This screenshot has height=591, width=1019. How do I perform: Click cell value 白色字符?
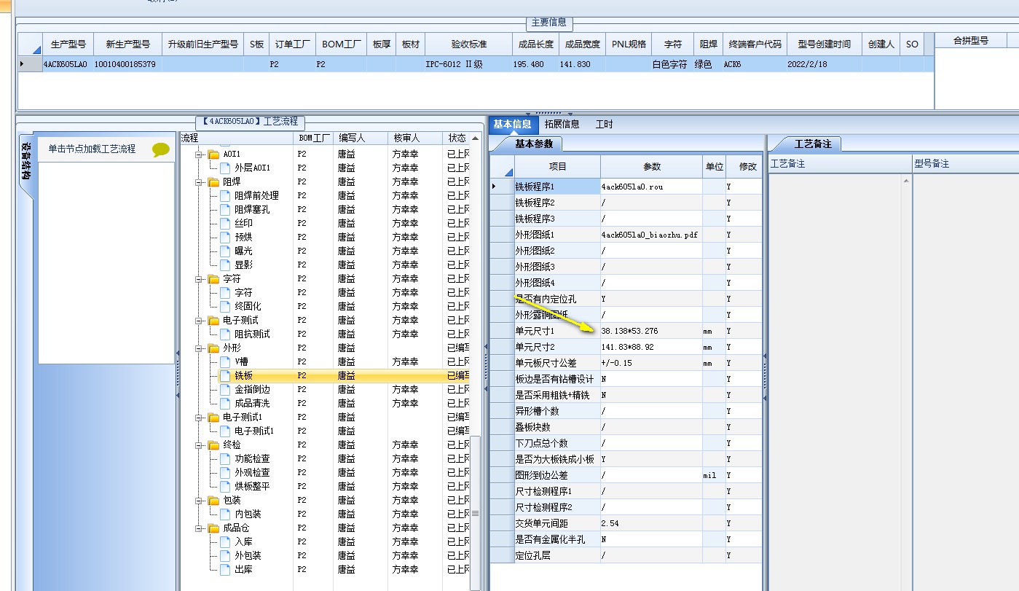(670, 65)
